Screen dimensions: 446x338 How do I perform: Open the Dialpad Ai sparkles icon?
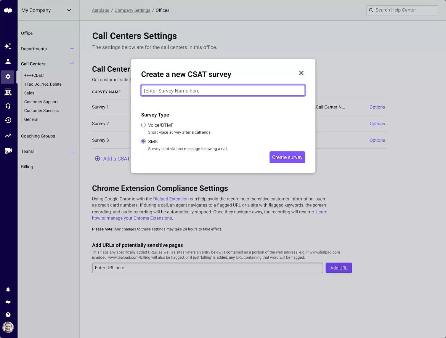(x=8, y=46)
